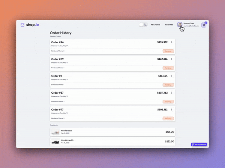Open the Order #37 card title
225x168 pixels.
click(57, 93)
